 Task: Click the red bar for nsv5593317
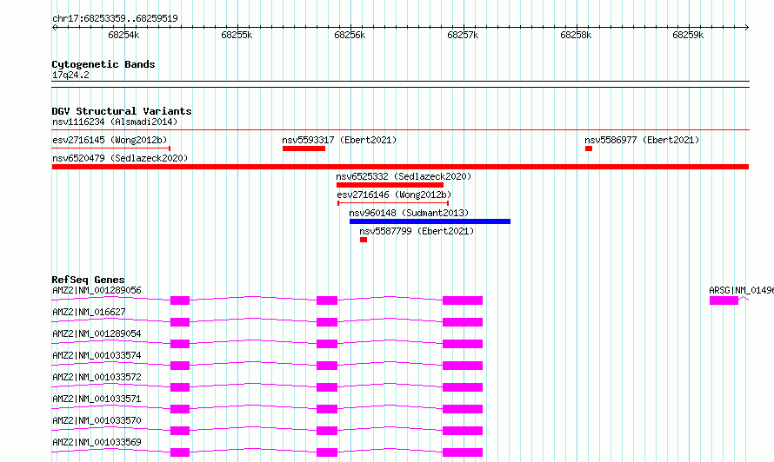304,148
